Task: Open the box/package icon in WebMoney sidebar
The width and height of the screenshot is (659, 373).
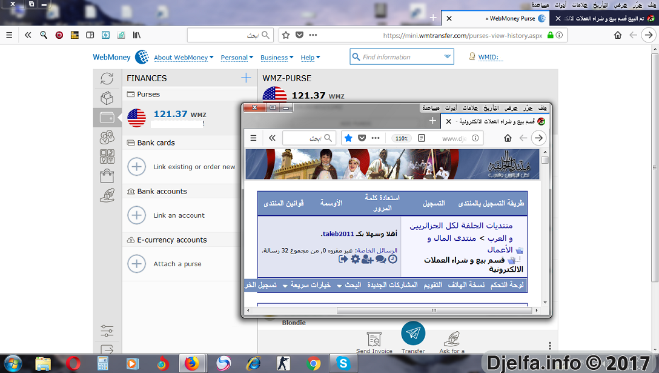Action: coord(107,98)
